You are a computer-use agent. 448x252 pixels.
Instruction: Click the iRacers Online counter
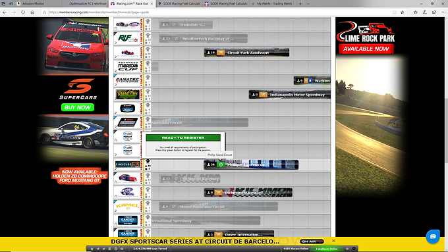point(295,249)
